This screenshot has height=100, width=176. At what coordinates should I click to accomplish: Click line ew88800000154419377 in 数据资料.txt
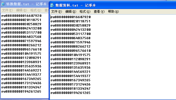pyautogui.click(x=71, y=76)
